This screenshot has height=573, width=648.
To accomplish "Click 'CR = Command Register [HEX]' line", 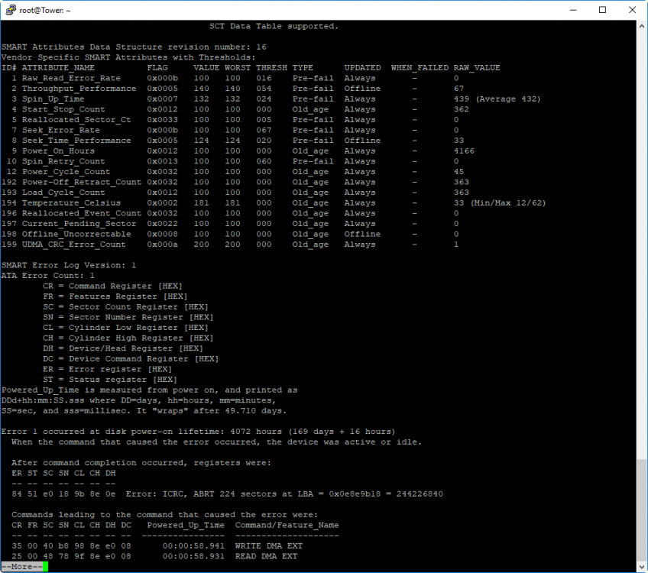I will tap(112, 286).
